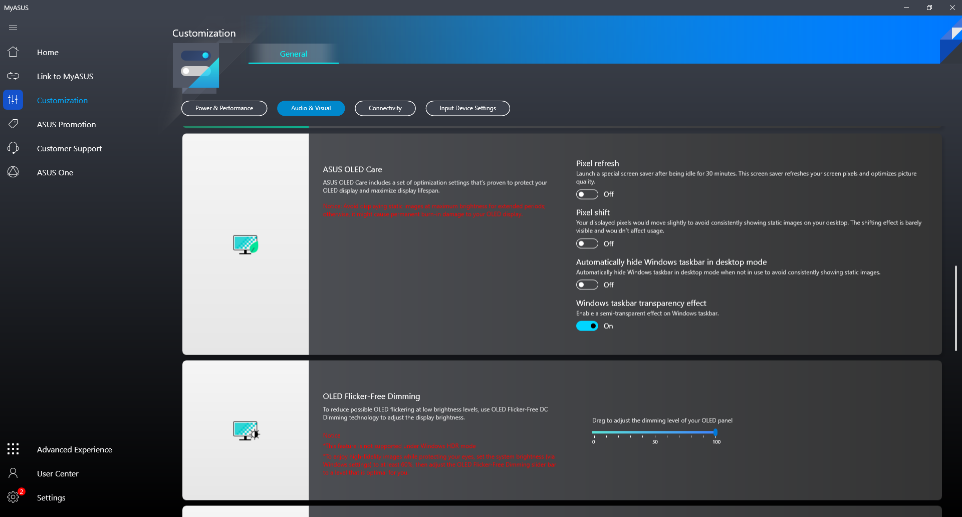Open the hamburger navigation menu
Viewport: 962px width, 517px height.
point(13,28)
